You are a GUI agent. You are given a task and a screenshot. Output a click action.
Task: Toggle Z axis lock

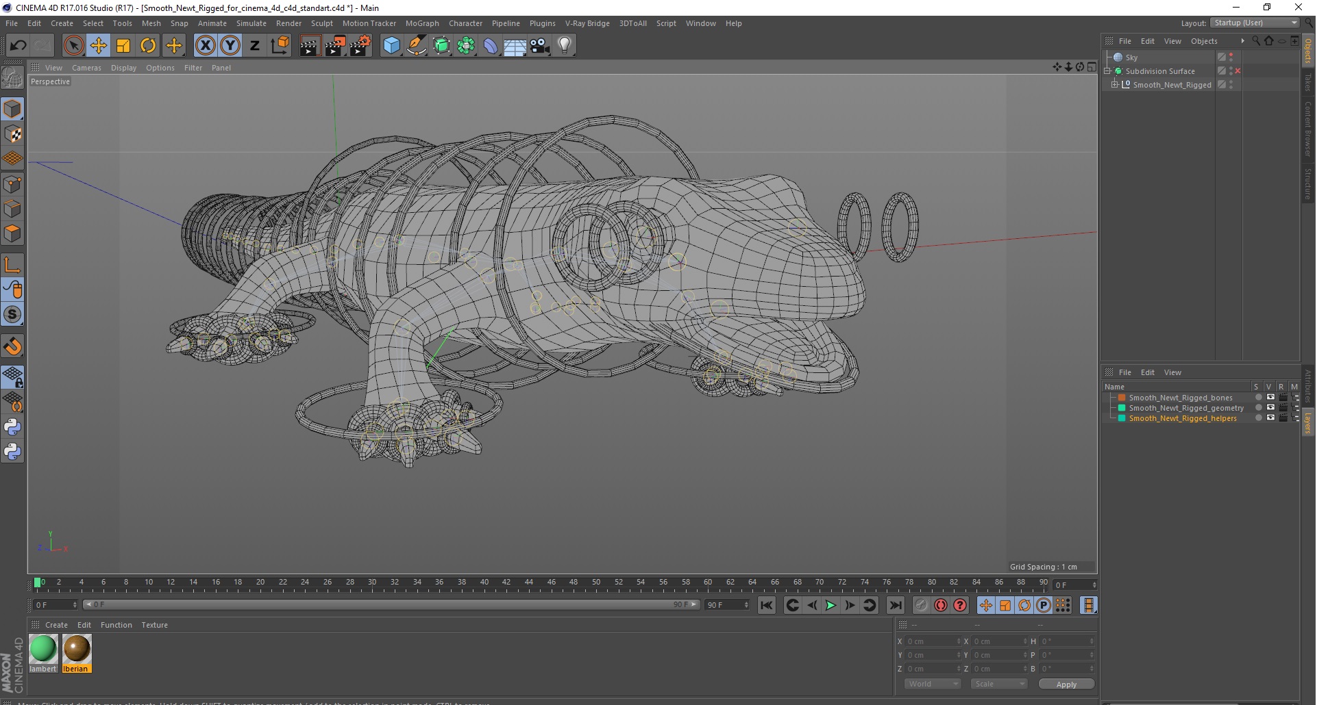point(255,46)
